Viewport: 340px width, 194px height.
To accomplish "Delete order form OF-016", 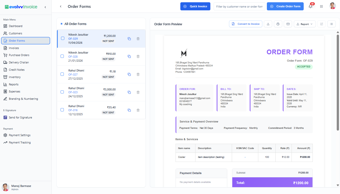I will coord(138,110).
